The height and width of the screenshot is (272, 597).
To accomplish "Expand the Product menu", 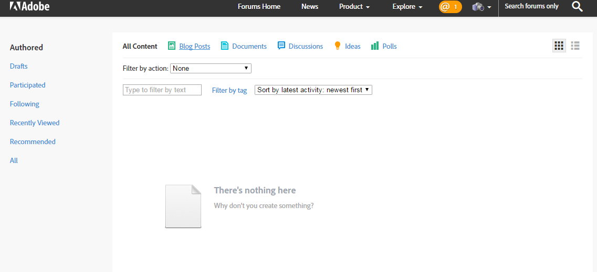I will tap(354, 6).
